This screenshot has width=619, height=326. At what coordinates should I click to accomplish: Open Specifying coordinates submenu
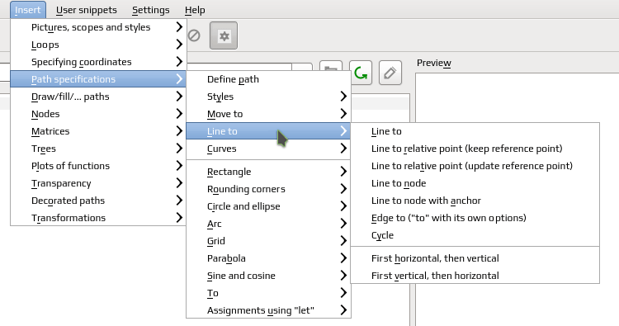pos(98,62)
